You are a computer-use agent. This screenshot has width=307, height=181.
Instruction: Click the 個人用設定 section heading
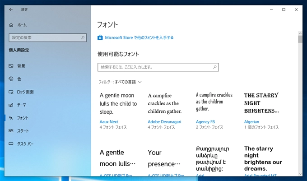(x=19, y=50)
